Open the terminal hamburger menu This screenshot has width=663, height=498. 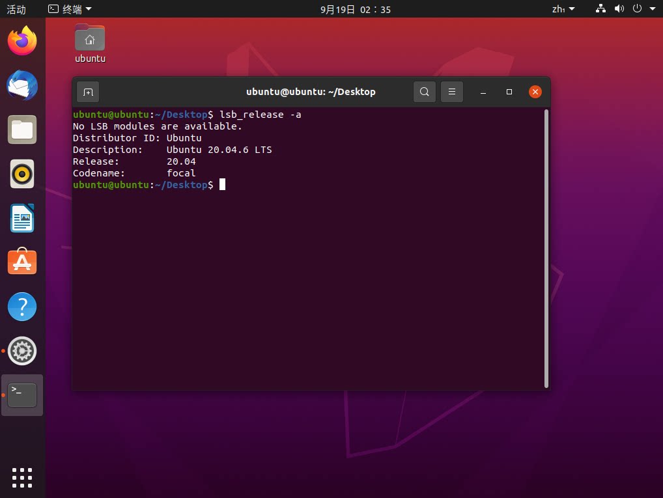tap(452, 92)
